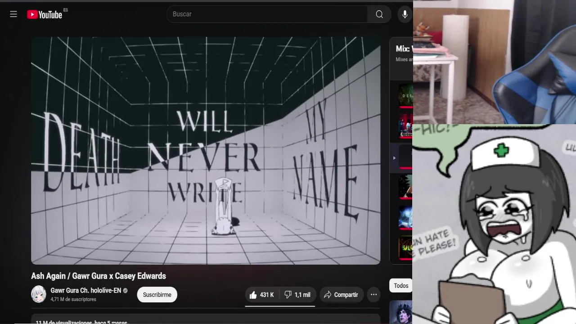The image size is (576, 324).
Task: Click video title 'Ash Again / Gawr Gura x Casey Edwards'
Action: [99, 276]
